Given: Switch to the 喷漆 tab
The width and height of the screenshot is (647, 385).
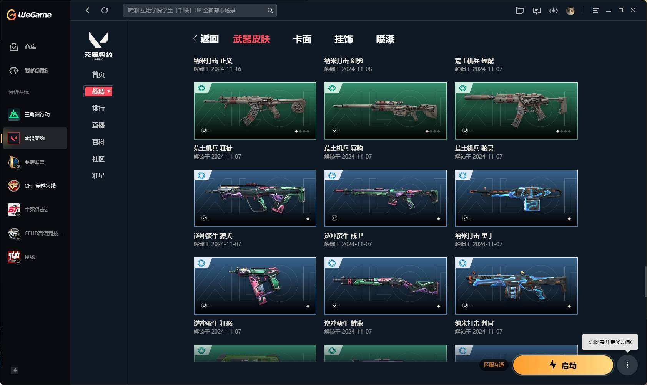Looking at the screenshot, I should tap(385, 39).
